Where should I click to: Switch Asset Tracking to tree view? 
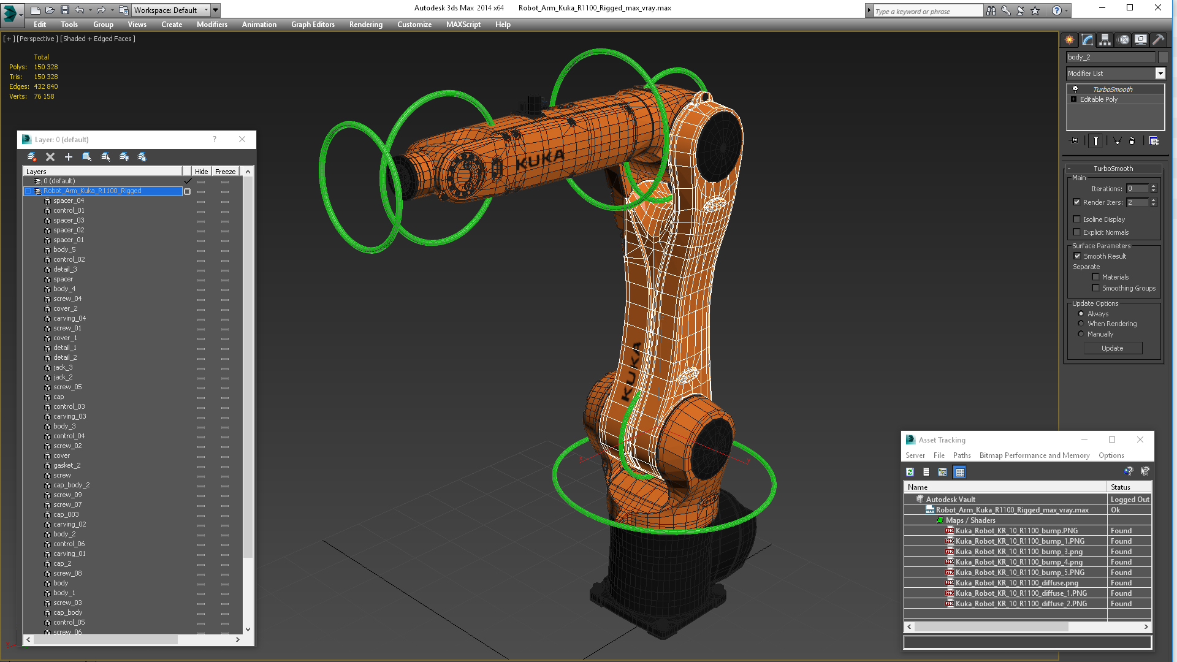(x=943, y=472)
